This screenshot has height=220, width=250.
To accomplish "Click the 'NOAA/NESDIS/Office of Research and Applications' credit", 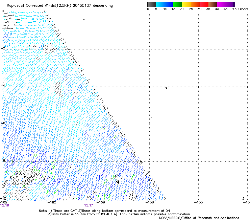I will click(199, 218).
